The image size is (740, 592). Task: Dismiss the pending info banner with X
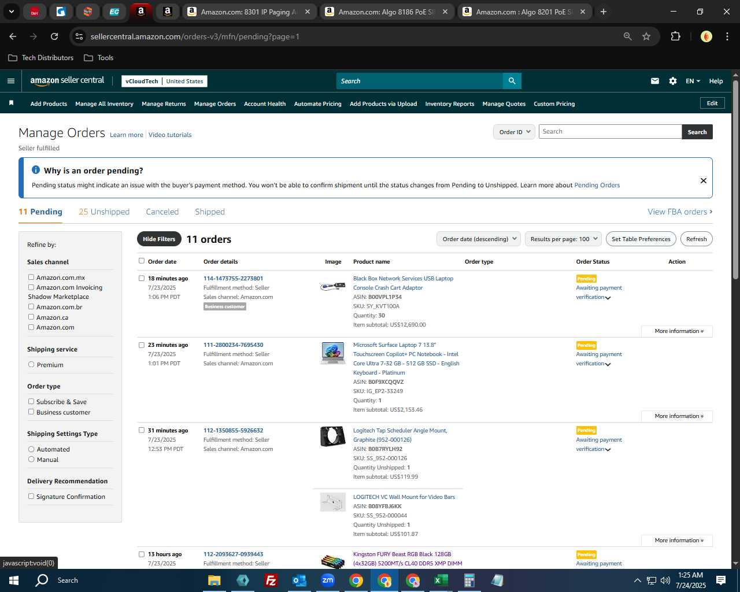click(704, 180)
